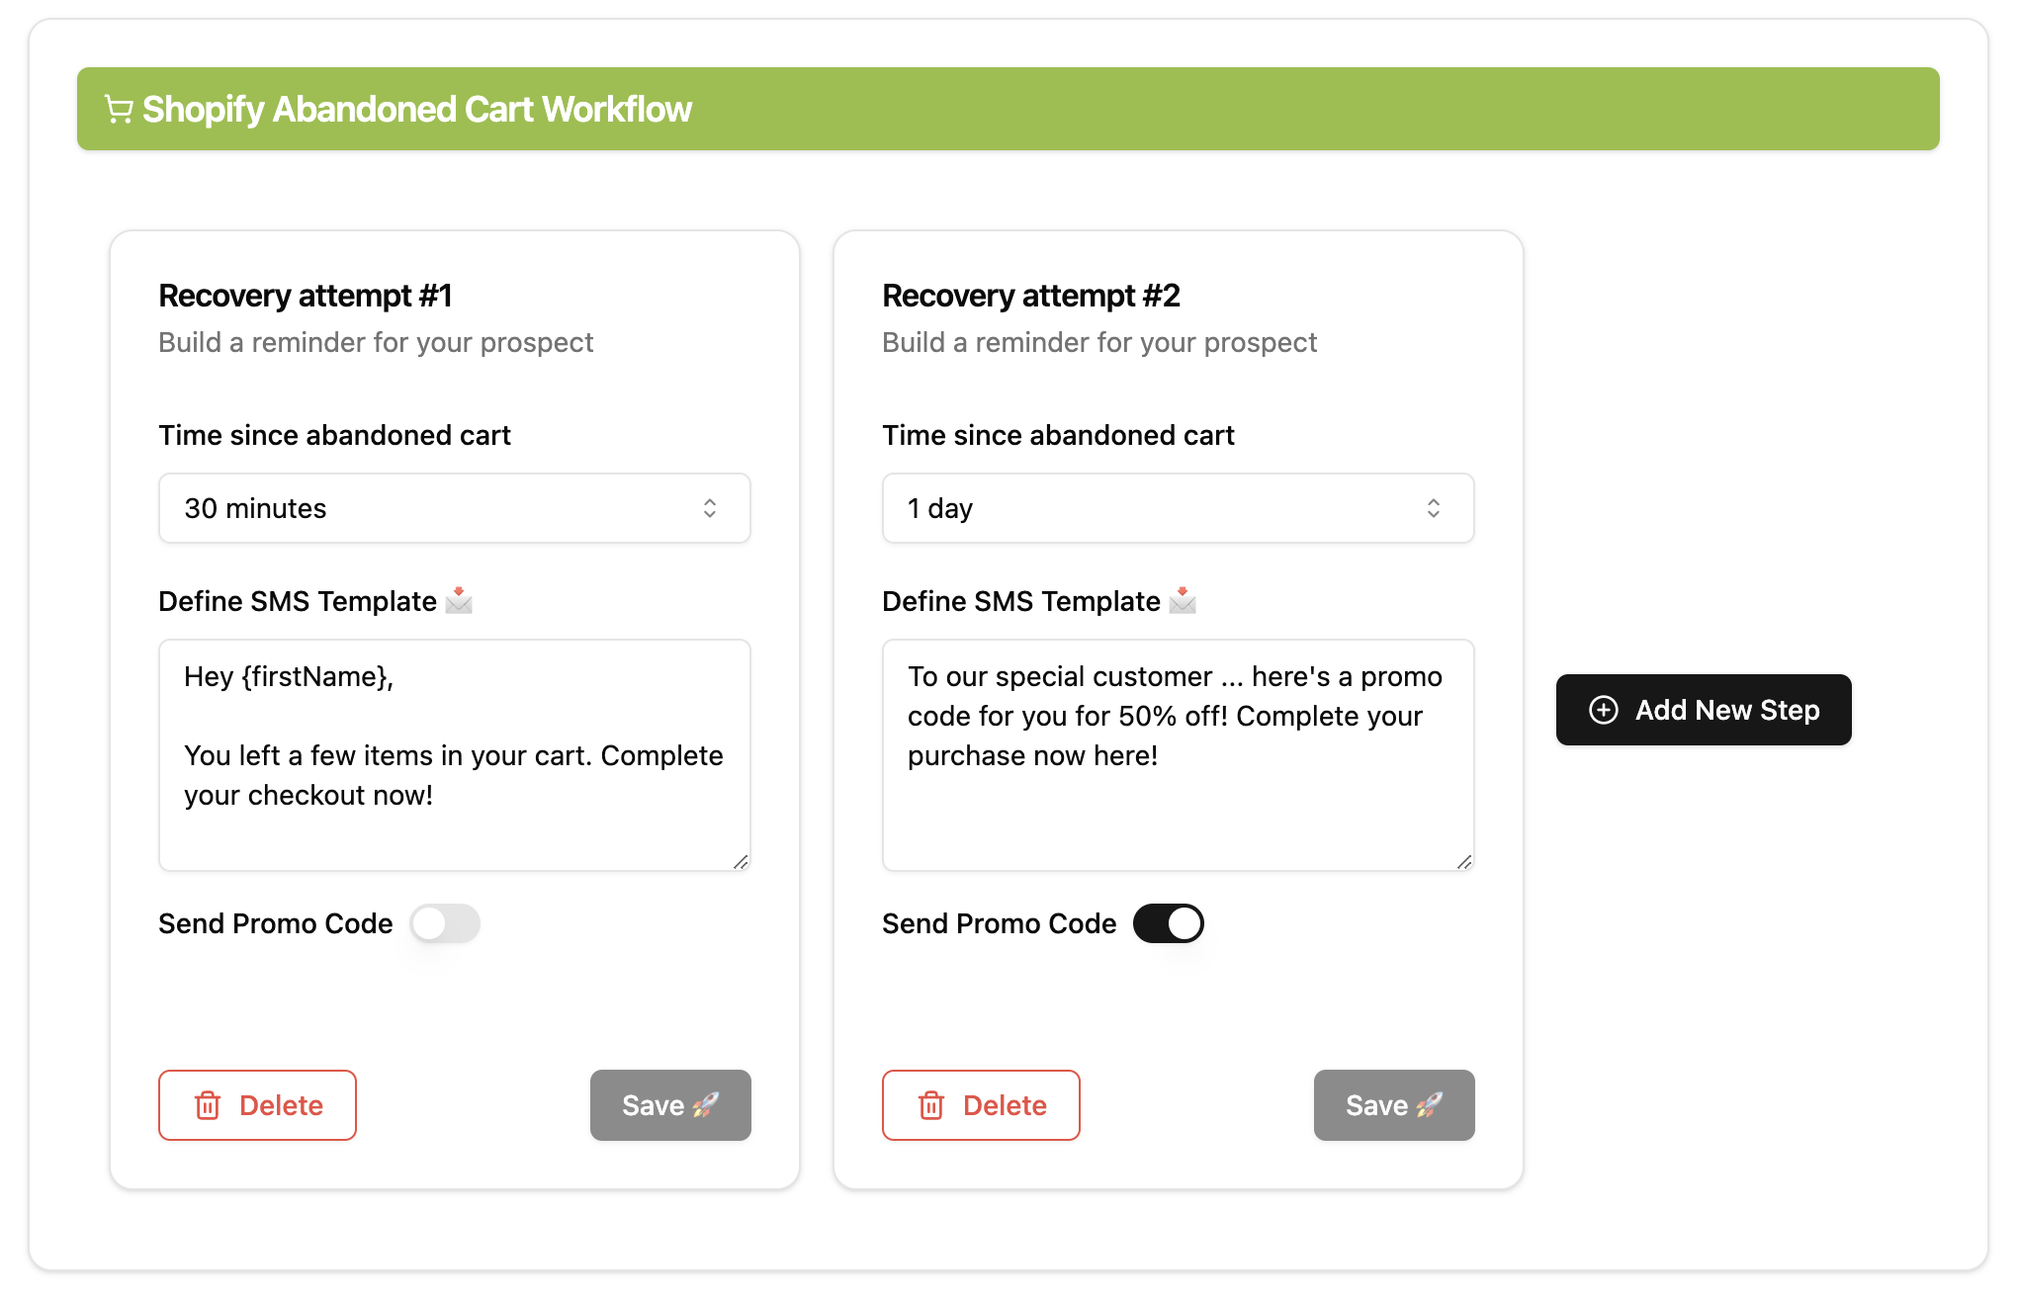Click the Recovery attempt #1 heading
This screenshot has width=2019, height=1301.
coord(306,296)
